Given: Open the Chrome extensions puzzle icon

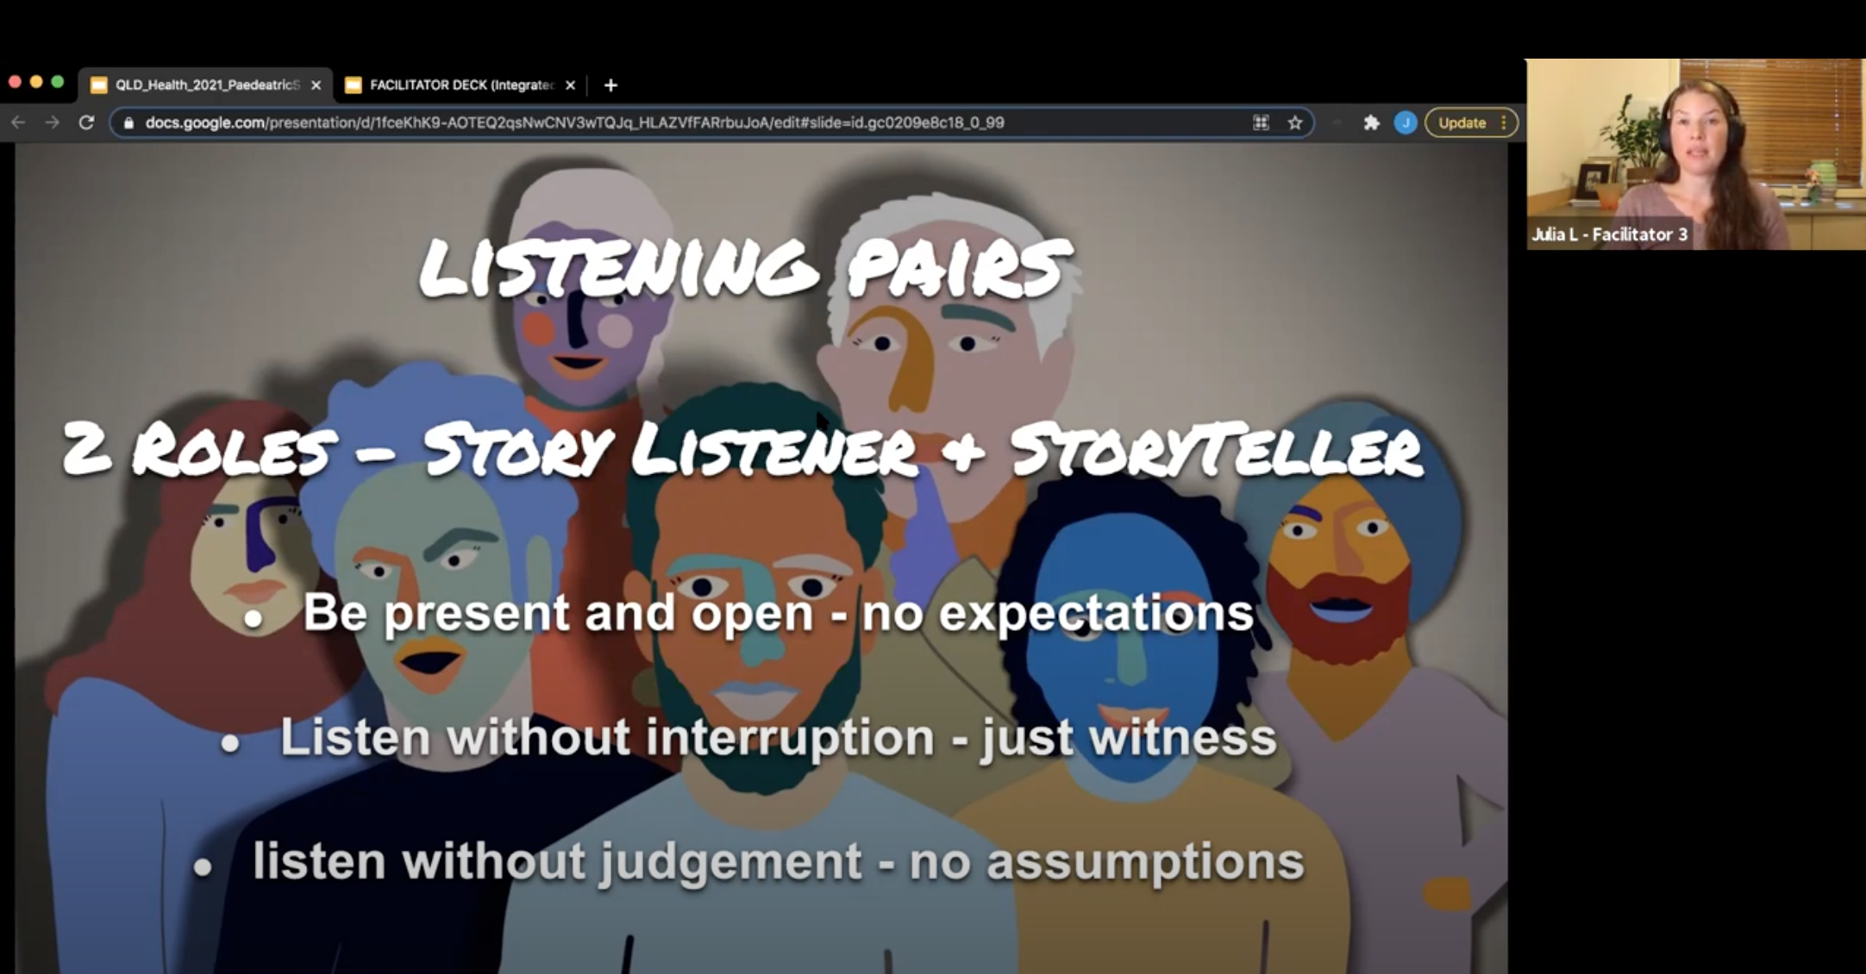Looking at the screenshot, I should pos(1371,122).
